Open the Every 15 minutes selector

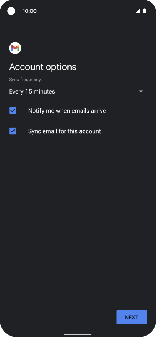[76, 91]
